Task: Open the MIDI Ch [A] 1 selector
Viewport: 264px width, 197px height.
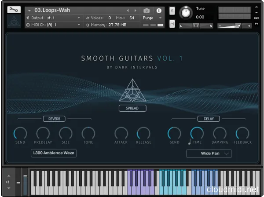Action: pyautogui.click(x=53, y=25)
